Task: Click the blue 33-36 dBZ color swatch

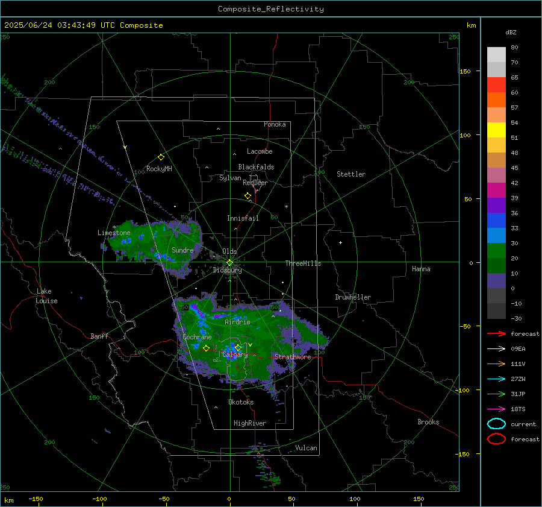Action: click(x=496, y=221)
